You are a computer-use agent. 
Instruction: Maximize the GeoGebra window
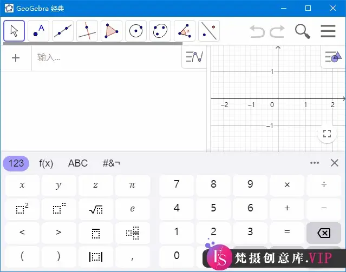pos(308,8)
